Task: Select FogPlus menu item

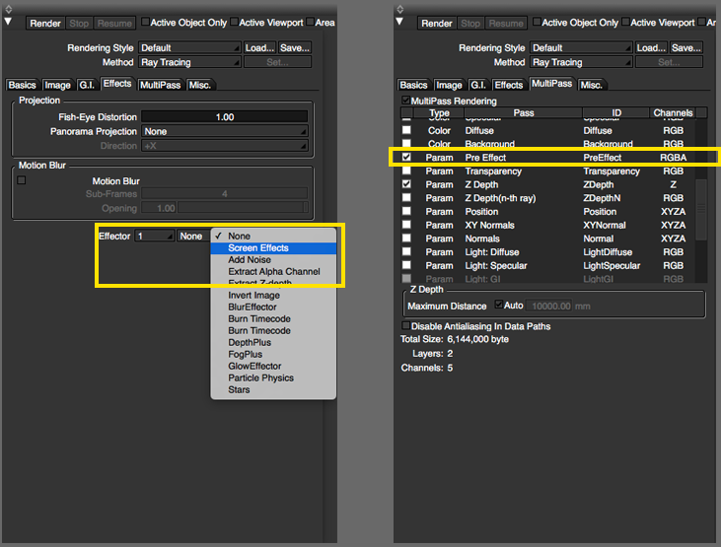Action: pyautogui.click(x=273, y=355)
